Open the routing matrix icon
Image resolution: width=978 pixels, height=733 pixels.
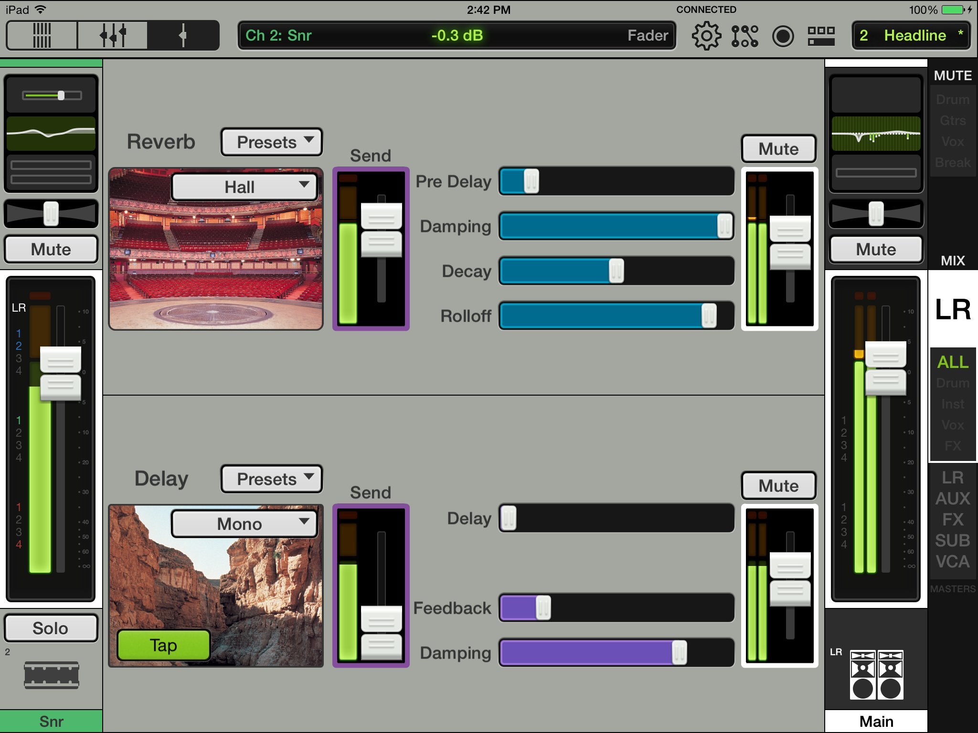point(744,36)
